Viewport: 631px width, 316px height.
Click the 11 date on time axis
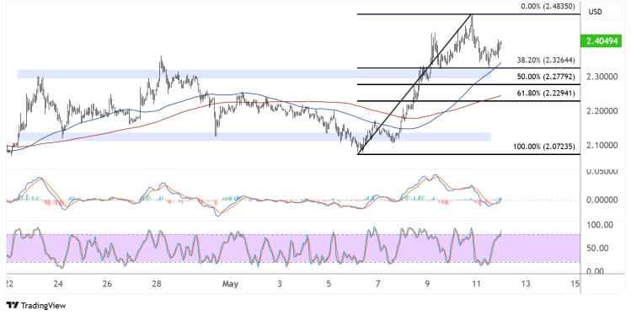pyautogui.click(x=476, y=284)
